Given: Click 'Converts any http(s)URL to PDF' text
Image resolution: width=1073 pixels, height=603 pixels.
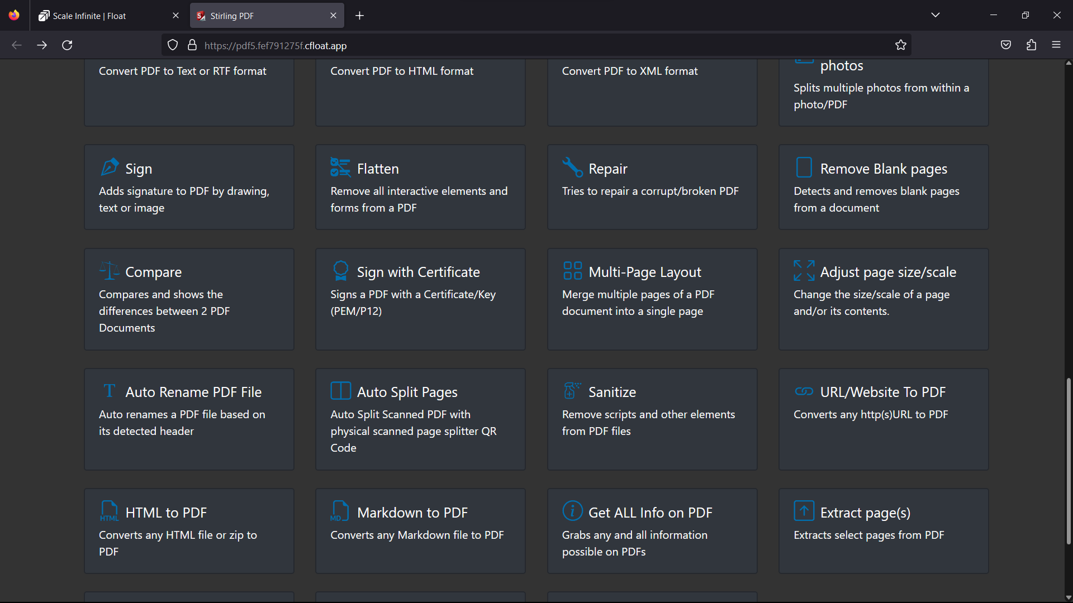Looking at the screenshot, I should 870,414.
